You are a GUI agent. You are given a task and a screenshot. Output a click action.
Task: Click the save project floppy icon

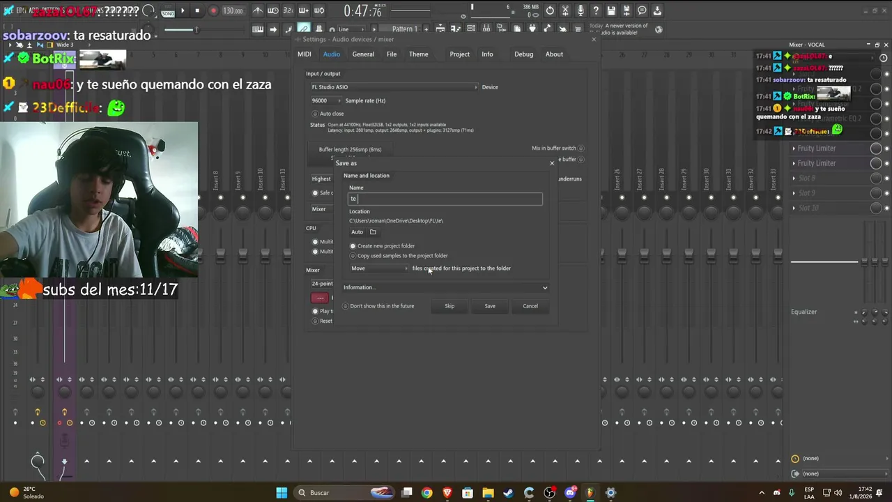coord(611,10)
